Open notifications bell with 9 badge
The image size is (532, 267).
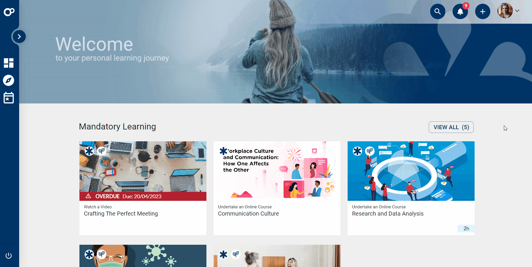pyautogui.click(x=460, y=12)
